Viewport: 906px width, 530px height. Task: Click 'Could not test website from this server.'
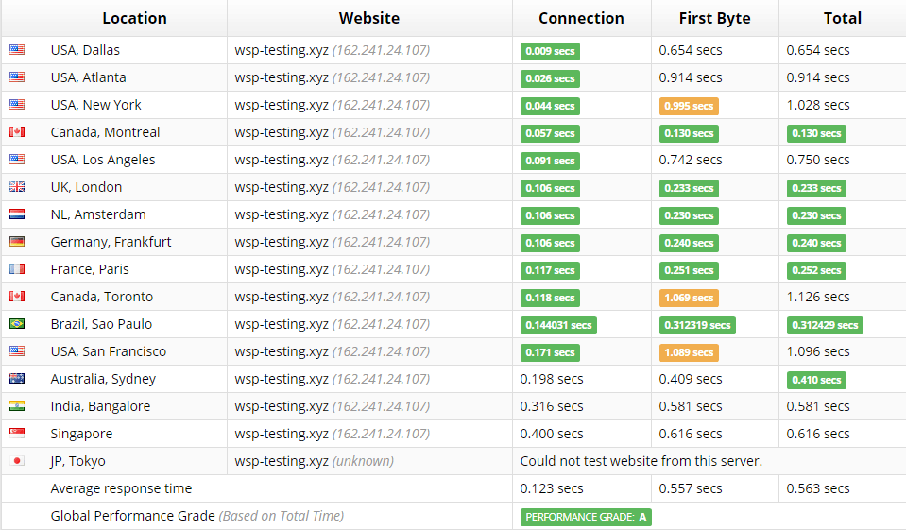(641, 461)
